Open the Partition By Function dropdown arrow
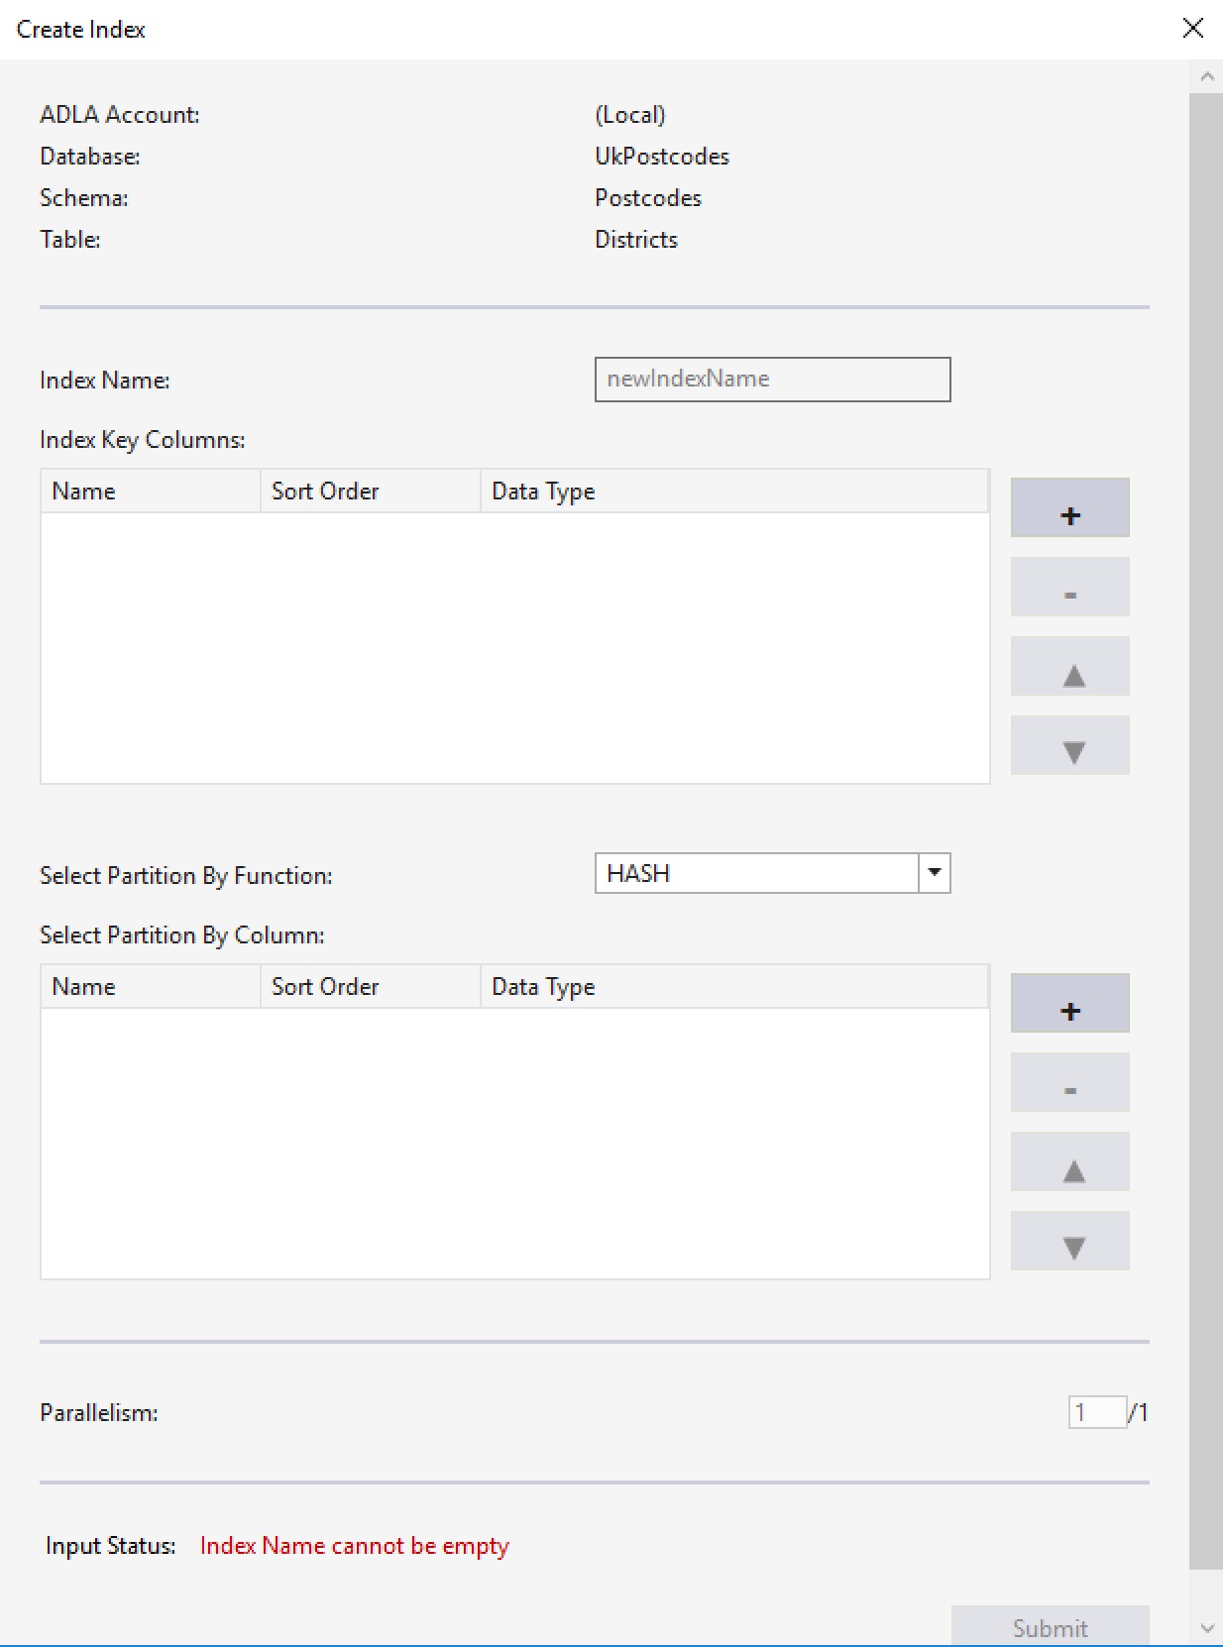The width and height of the screenshot is (1223, 1647). tap(934, 873)
